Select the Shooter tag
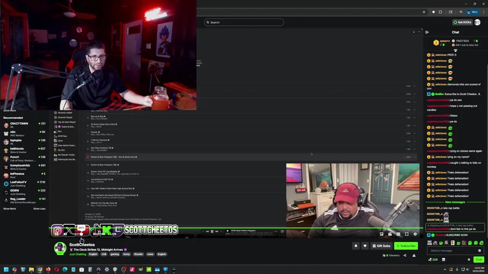488x274 pixels. (138, 254)
